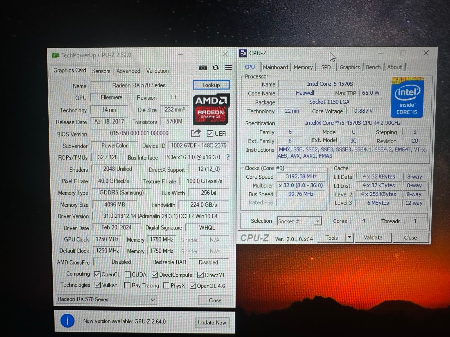The width and height of the screenshot is (450, 337).
Task: Toggle the CUDA checkbox
Action: 128,274
